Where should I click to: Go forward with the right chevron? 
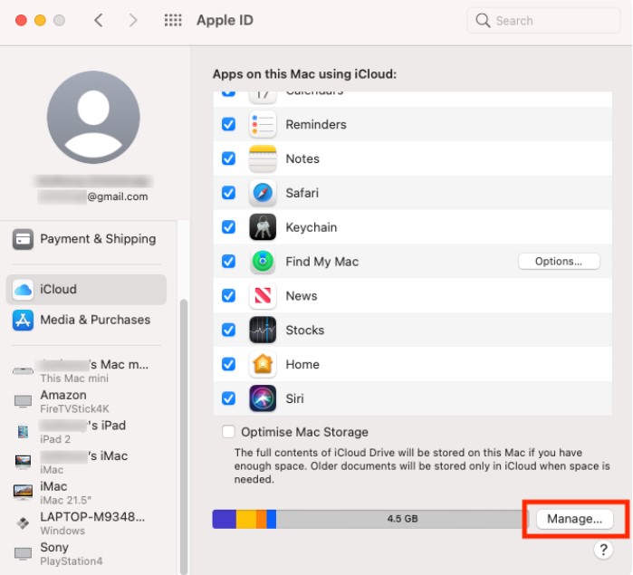coord(133,20)
